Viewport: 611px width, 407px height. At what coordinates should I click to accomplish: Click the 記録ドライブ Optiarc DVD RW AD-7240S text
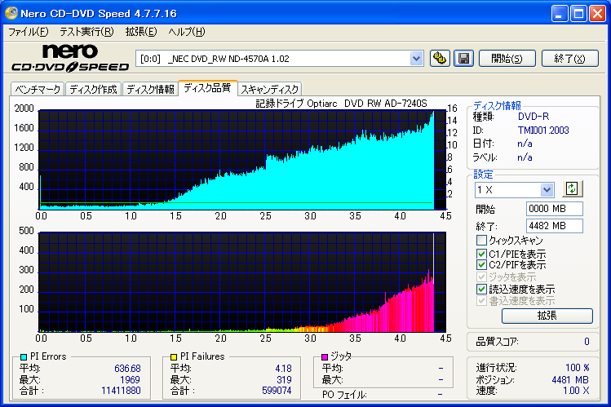tap(341, 104)
